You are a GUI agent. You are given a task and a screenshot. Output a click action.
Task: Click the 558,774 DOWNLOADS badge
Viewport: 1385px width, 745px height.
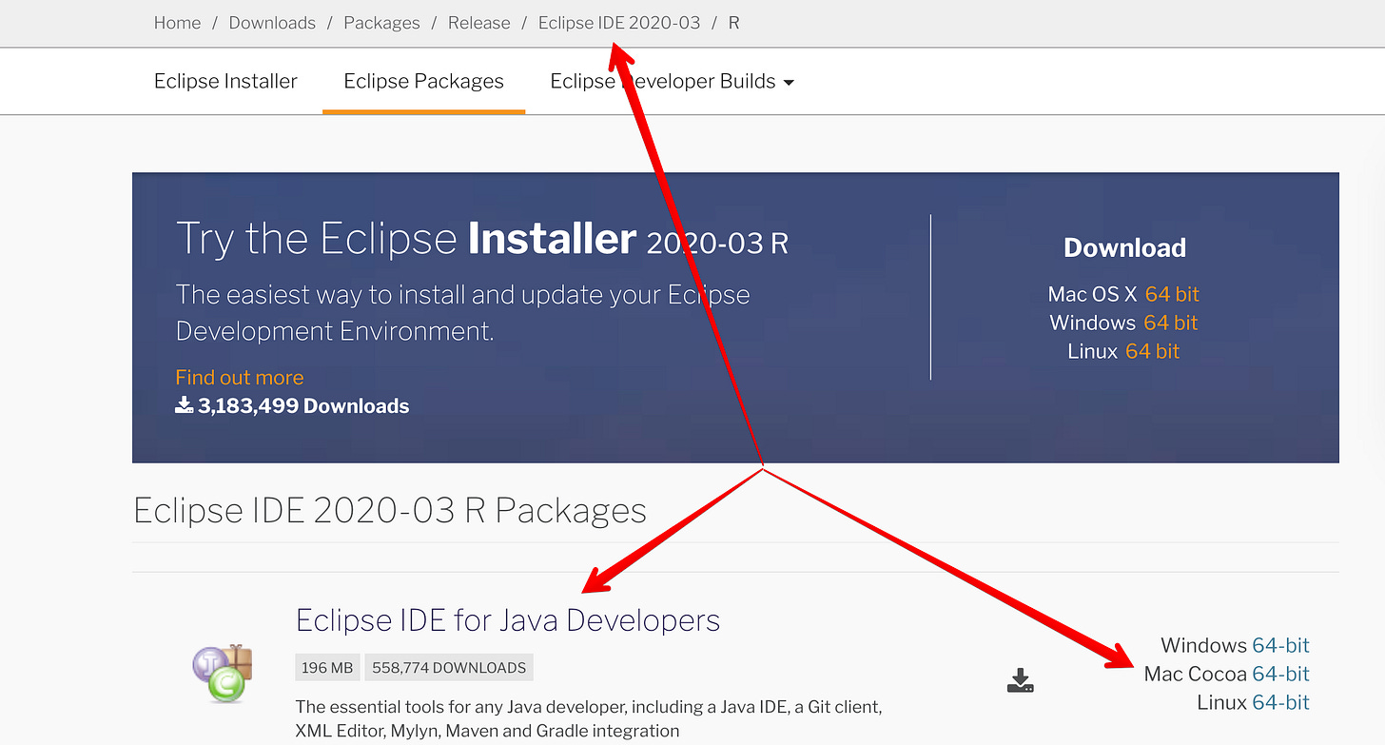point(449,668)
